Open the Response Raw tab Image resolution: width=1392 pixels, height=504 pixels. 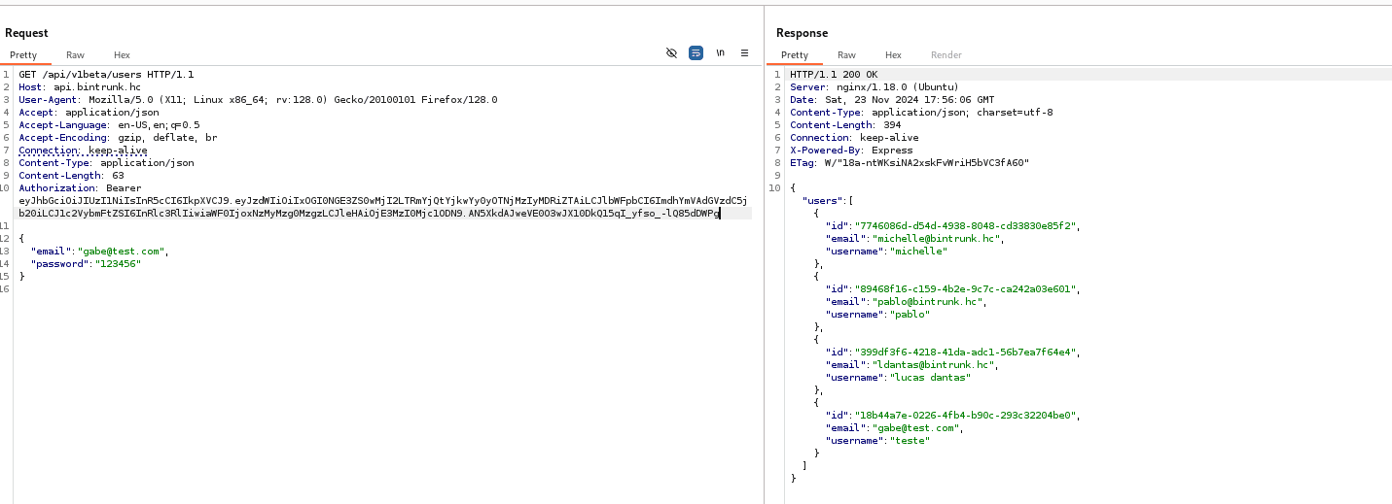pyautogui.click(x=846, y=55)
